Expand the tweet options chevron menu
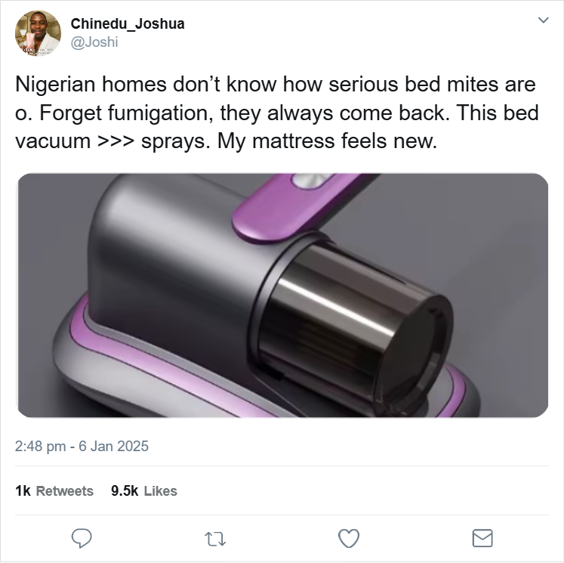Screen dimensions: 564x563 click(x=543, y=20)
